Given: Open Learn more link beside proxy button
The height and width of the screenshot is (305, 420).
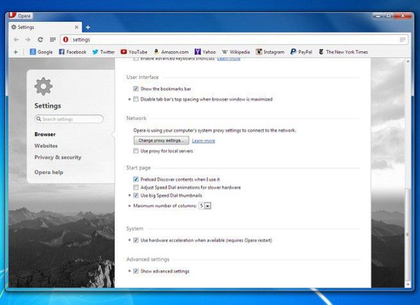Looking at the screenshot, I should pos(203,141).
